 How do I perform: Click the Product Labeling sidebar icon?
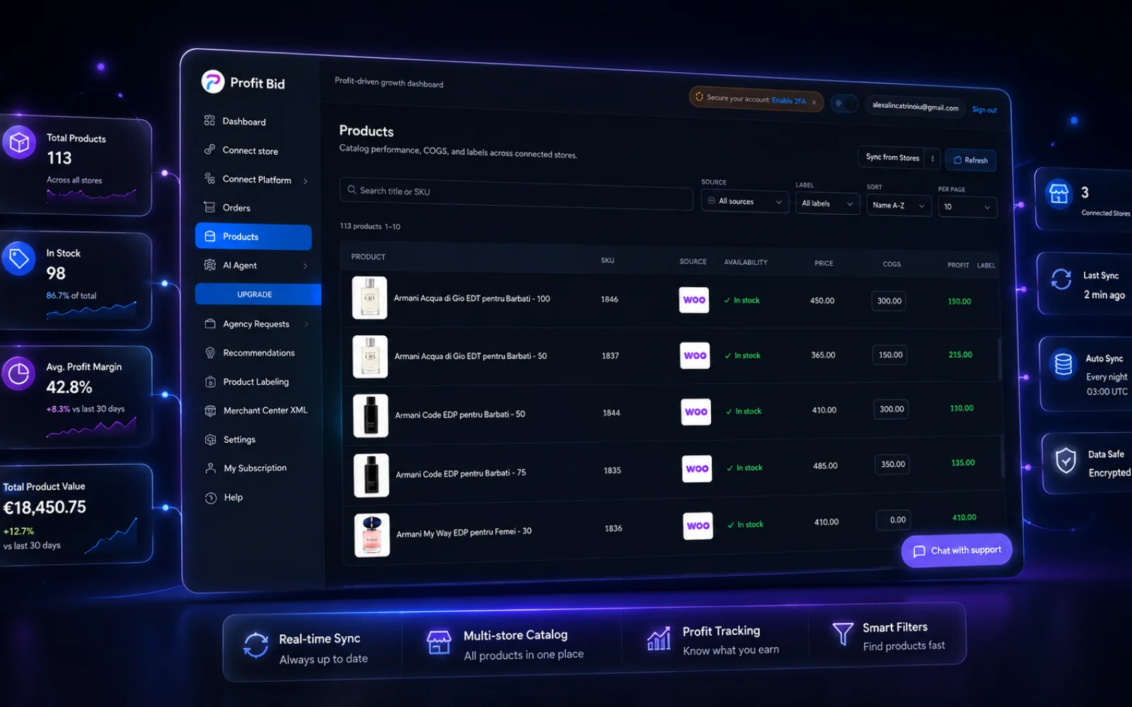point(210,382)
